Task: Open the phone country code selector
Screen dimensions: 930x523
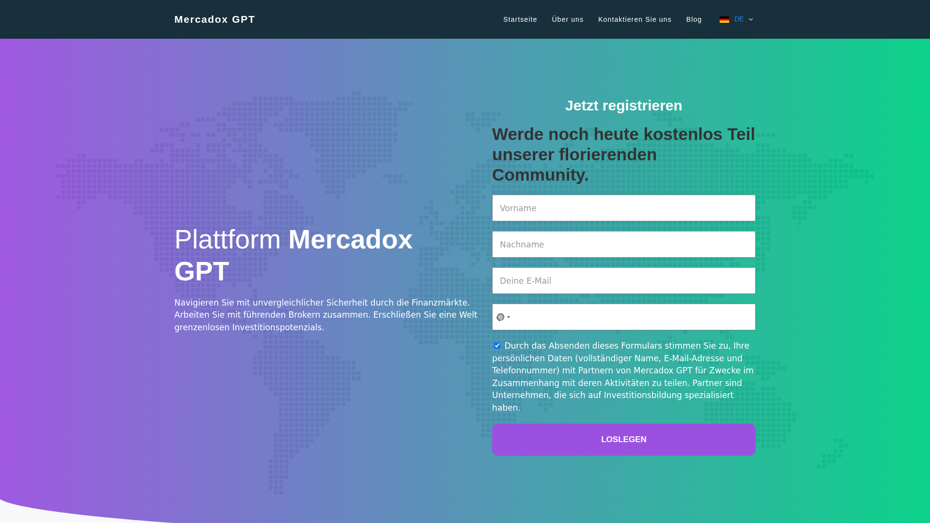Action: click(503, 317)
